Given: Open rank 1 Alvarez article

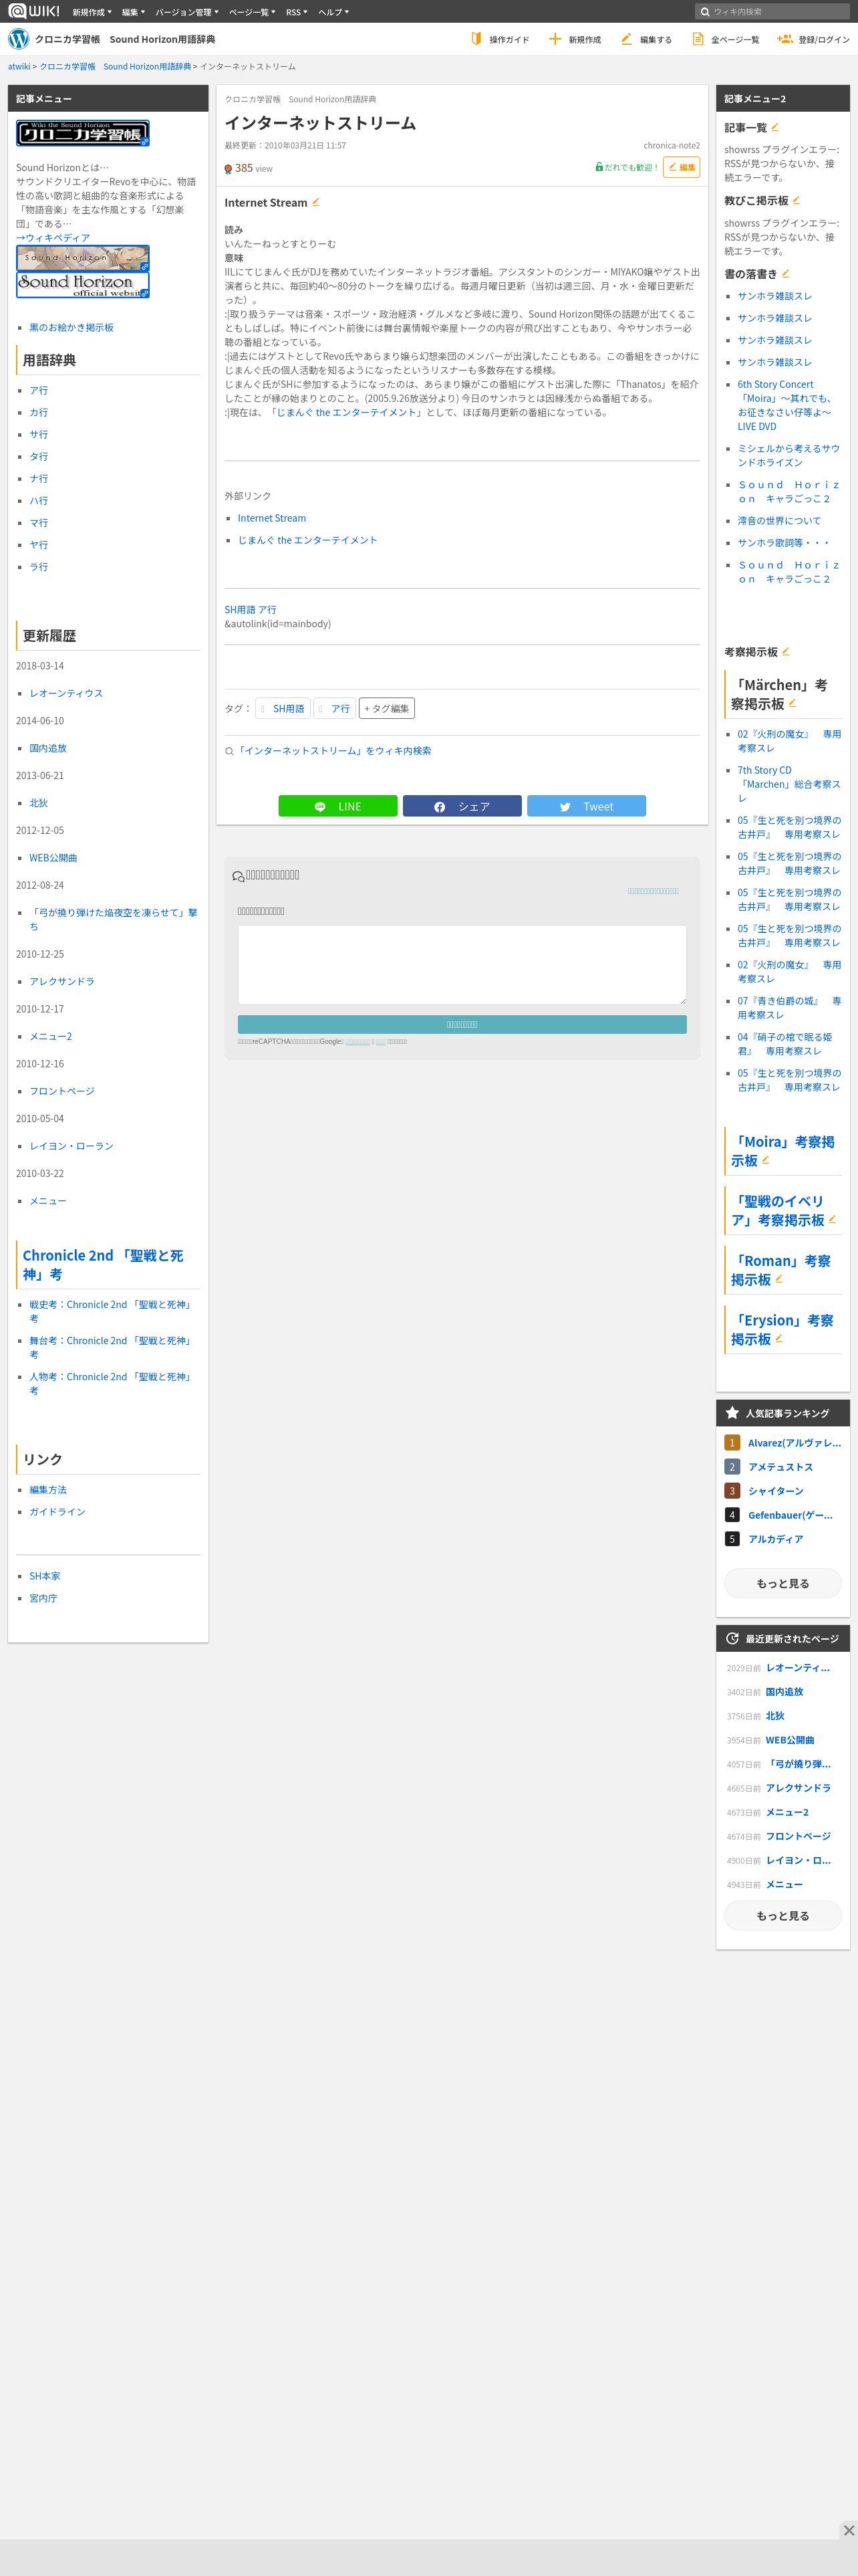Looking at the screenshot, I should click(794, 1443).
